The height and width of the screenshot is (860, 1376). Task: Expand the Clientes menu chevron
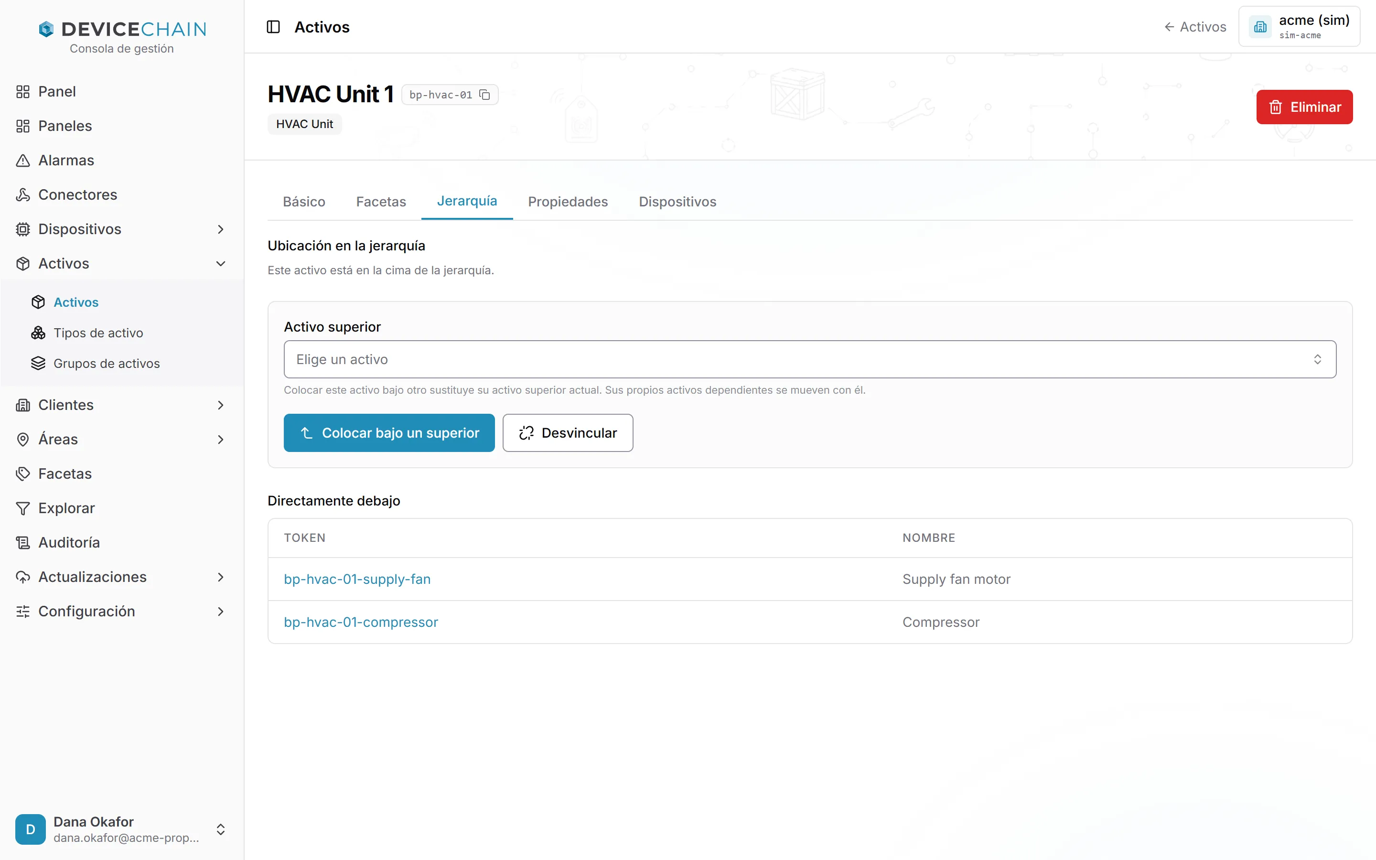click(x=221, y=405)
